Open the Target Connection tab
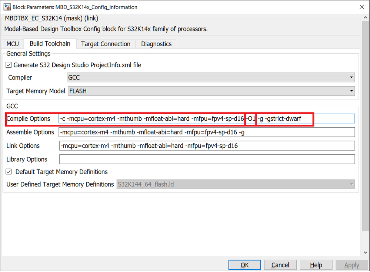 (106, 44)
